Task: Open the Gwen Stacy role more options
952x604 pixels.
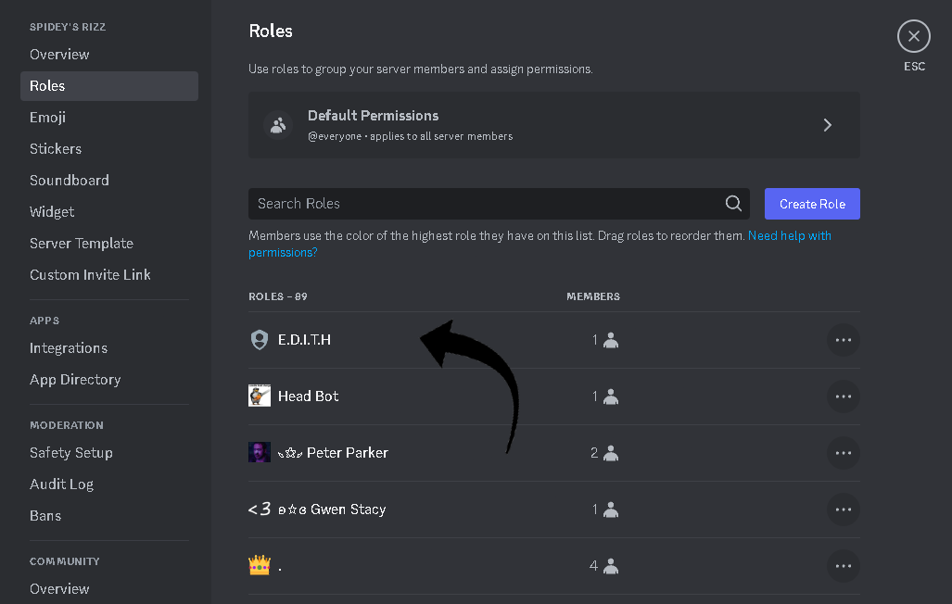Action: click(843, 510)
